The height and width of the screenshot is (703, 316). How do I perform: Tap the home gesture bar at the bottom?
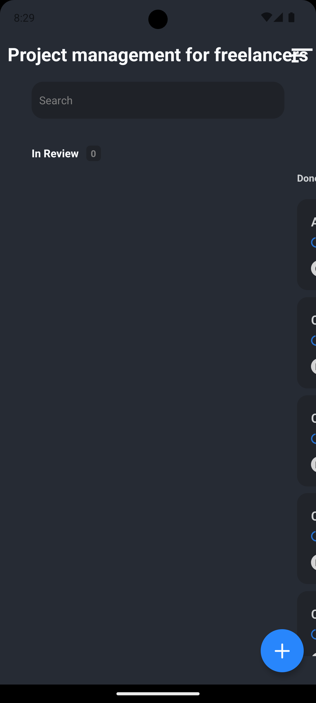(158, 694)
